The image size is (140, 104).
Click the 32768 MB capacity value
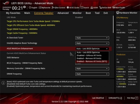(132, 48)
